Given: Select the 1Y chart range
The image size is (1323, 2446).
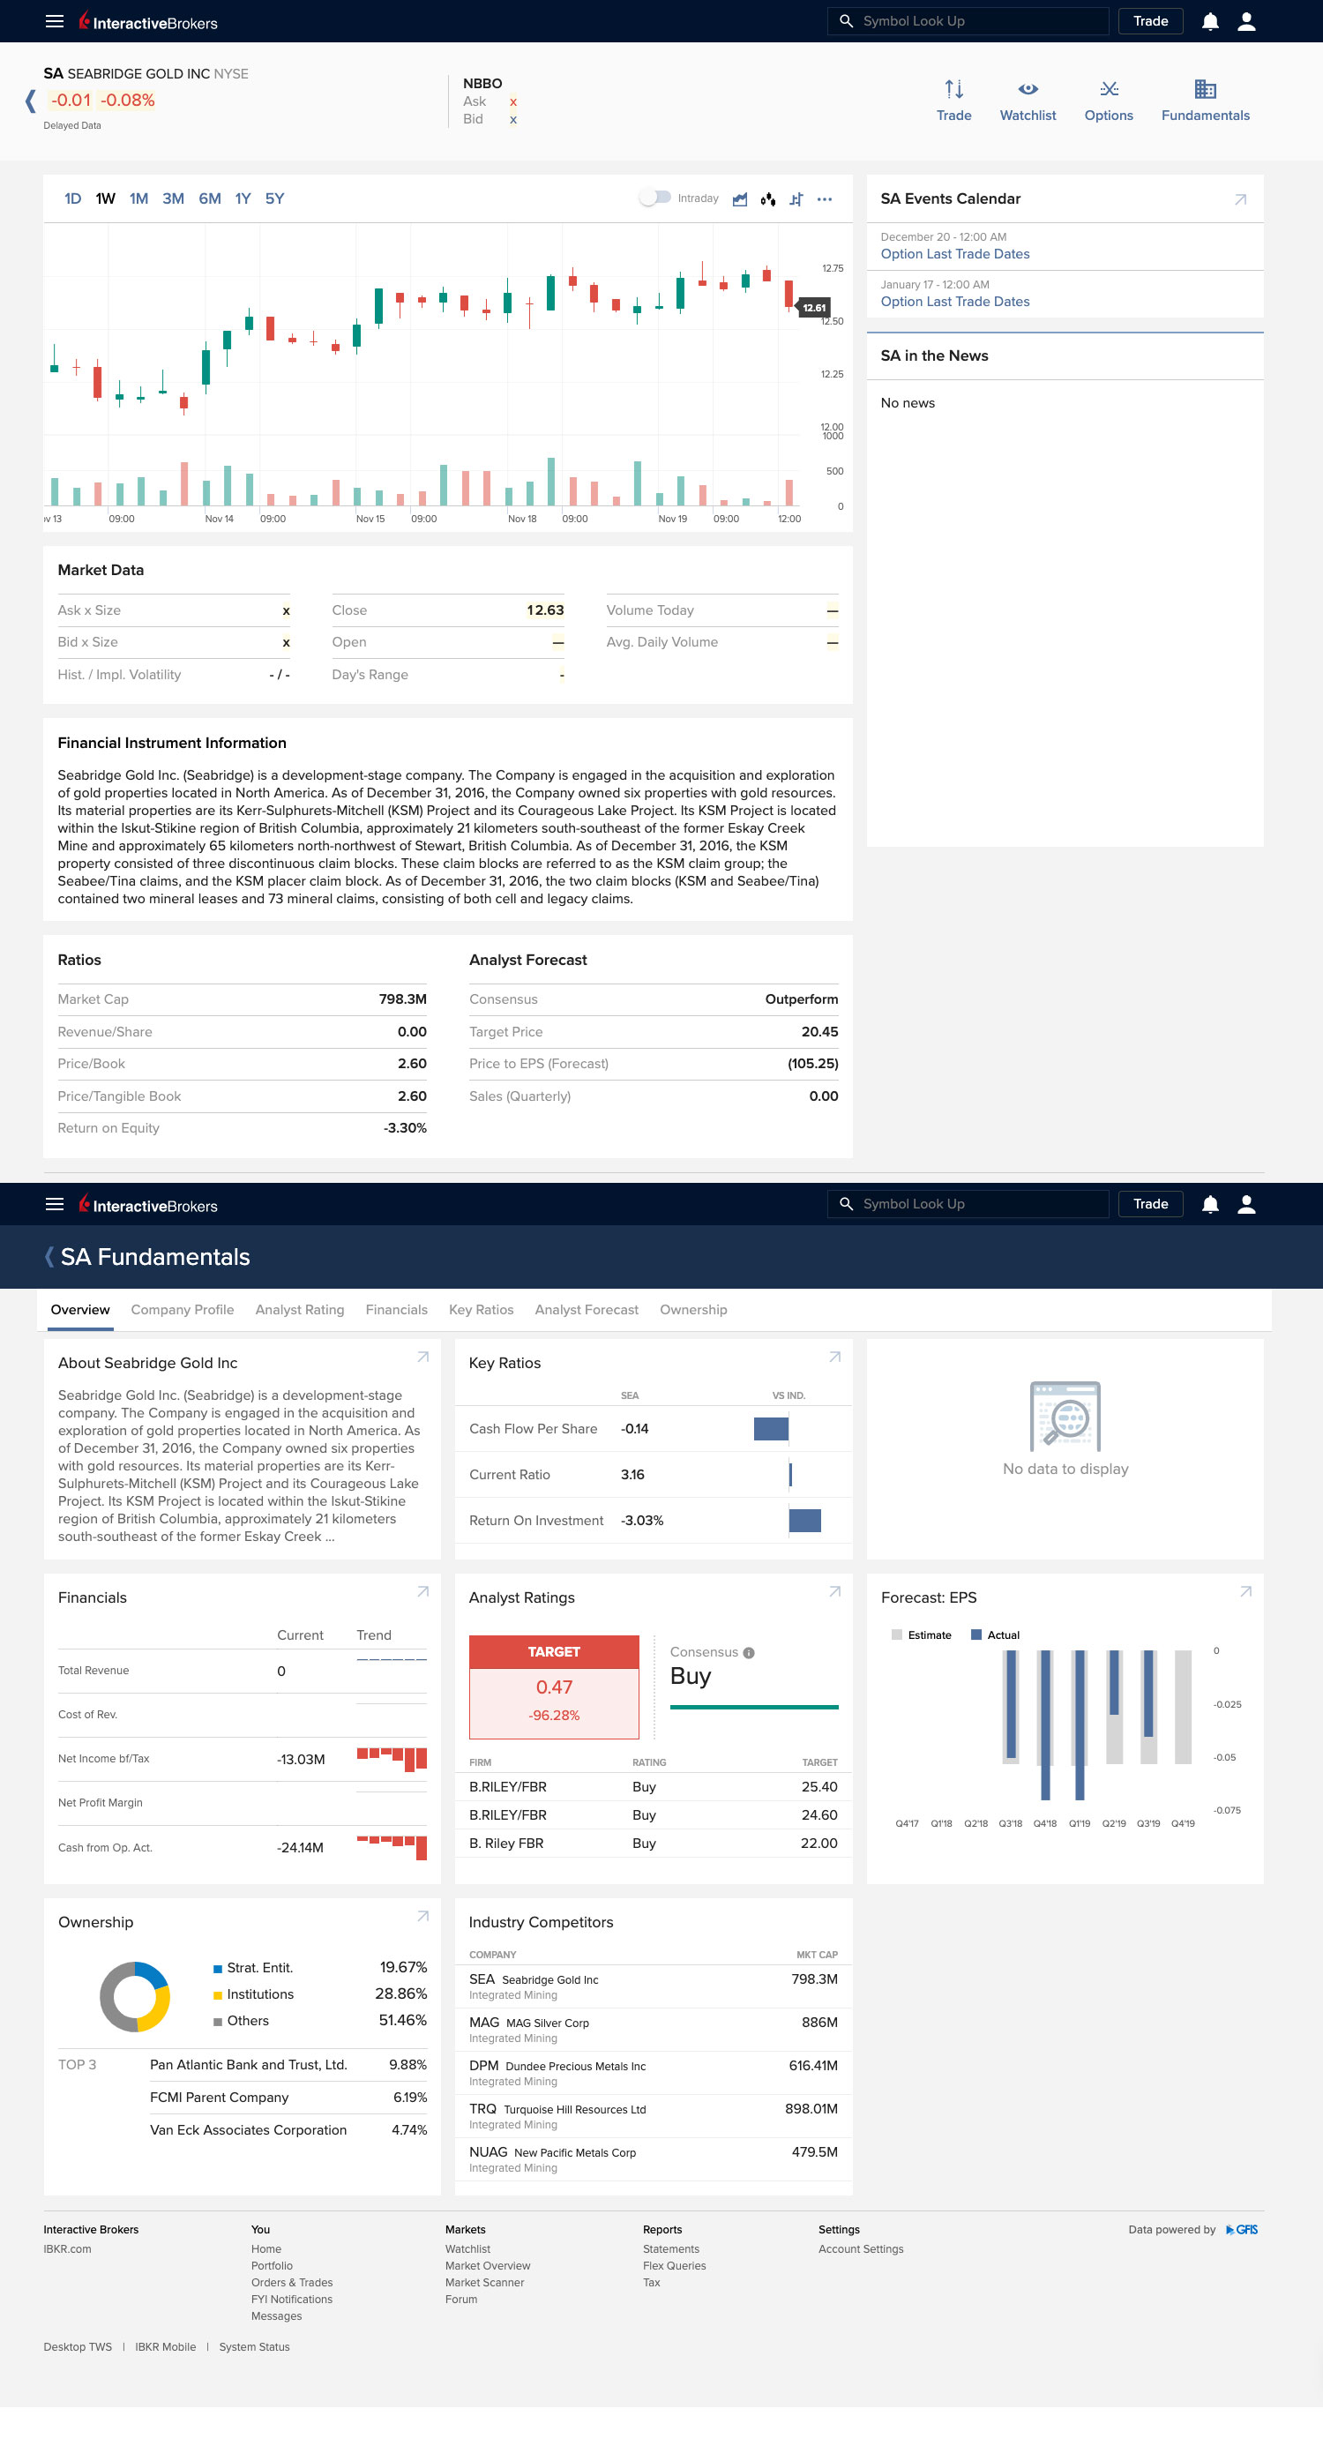Looking at the screenshot, I should point(243,198).
